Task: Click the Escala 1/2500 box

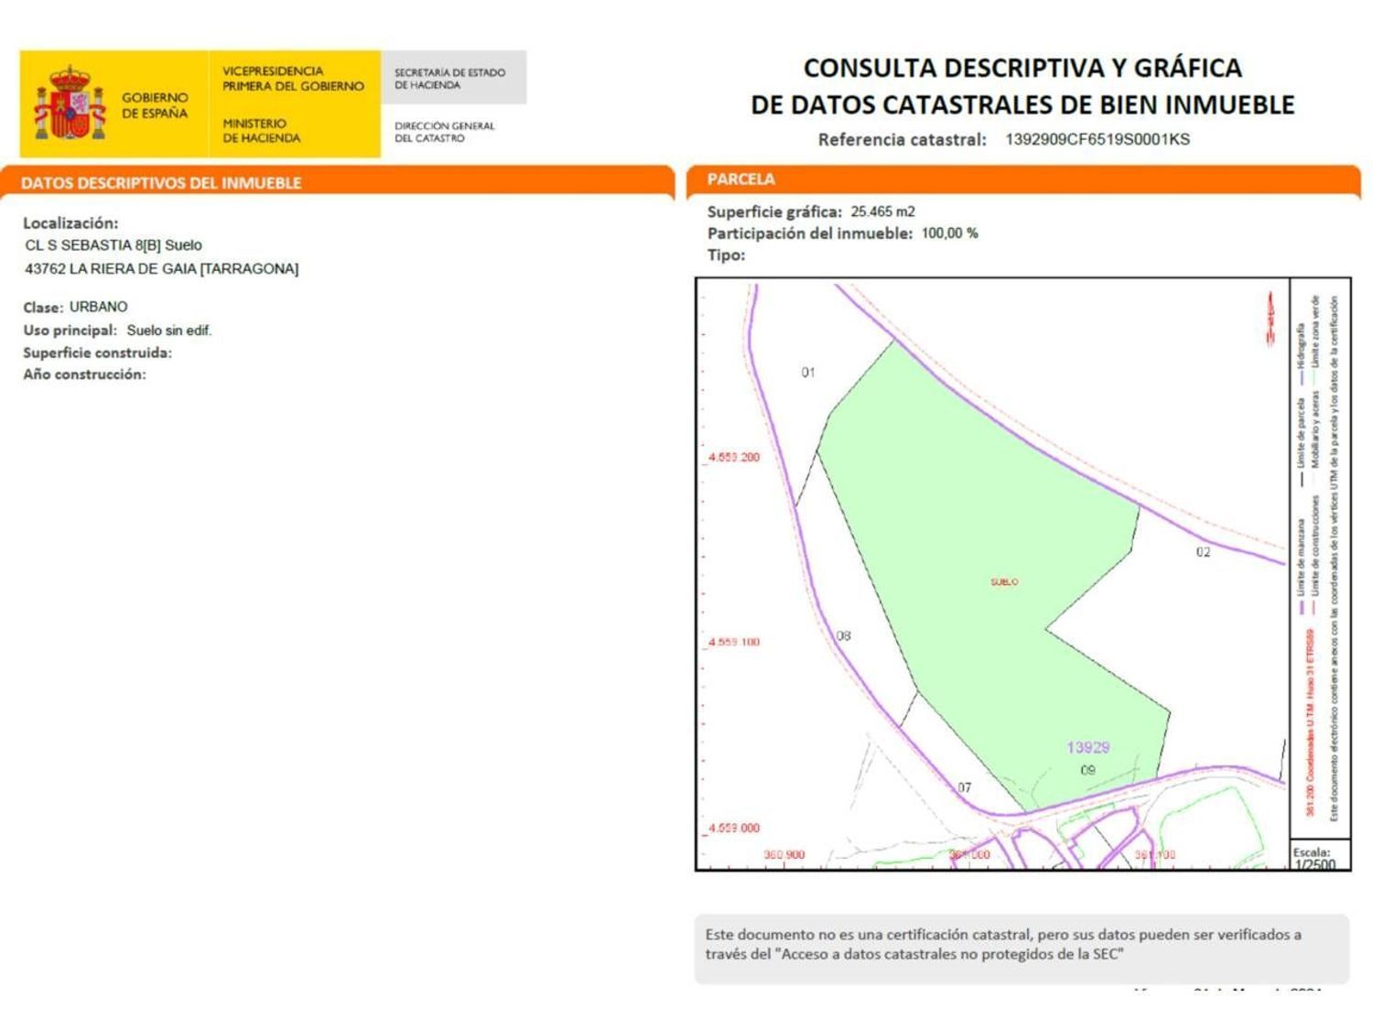Action: tap(1314, 858)
